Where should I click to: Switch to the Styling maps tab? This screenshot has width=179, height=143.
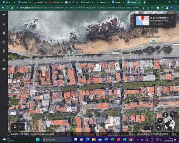(102, 2)
